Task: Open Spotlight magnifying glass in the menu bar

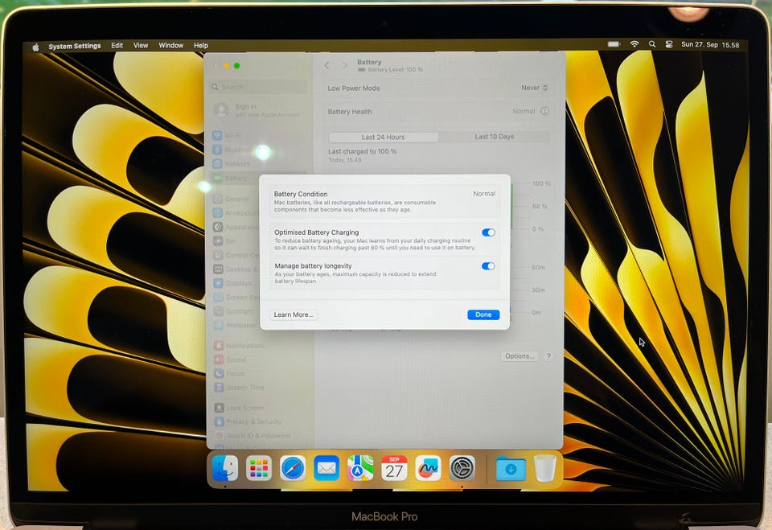Action: [x=652, y=44]
